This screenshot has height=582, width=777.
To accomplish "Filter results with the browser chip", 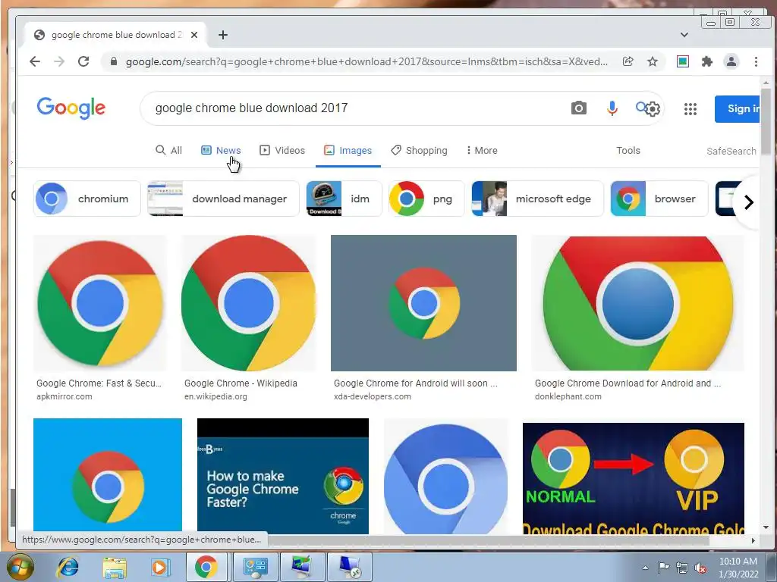I will click(x=659, y=199).
